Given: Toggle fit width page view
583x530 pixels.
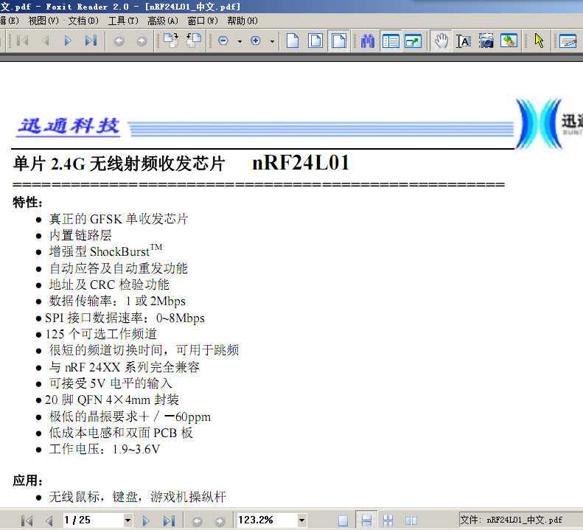Looking at the screenshot, I should [x=339, y=41].
